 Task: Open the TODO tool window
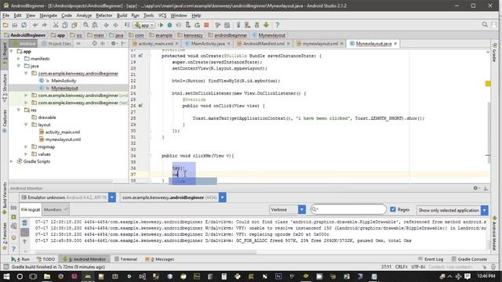[45, 259]
